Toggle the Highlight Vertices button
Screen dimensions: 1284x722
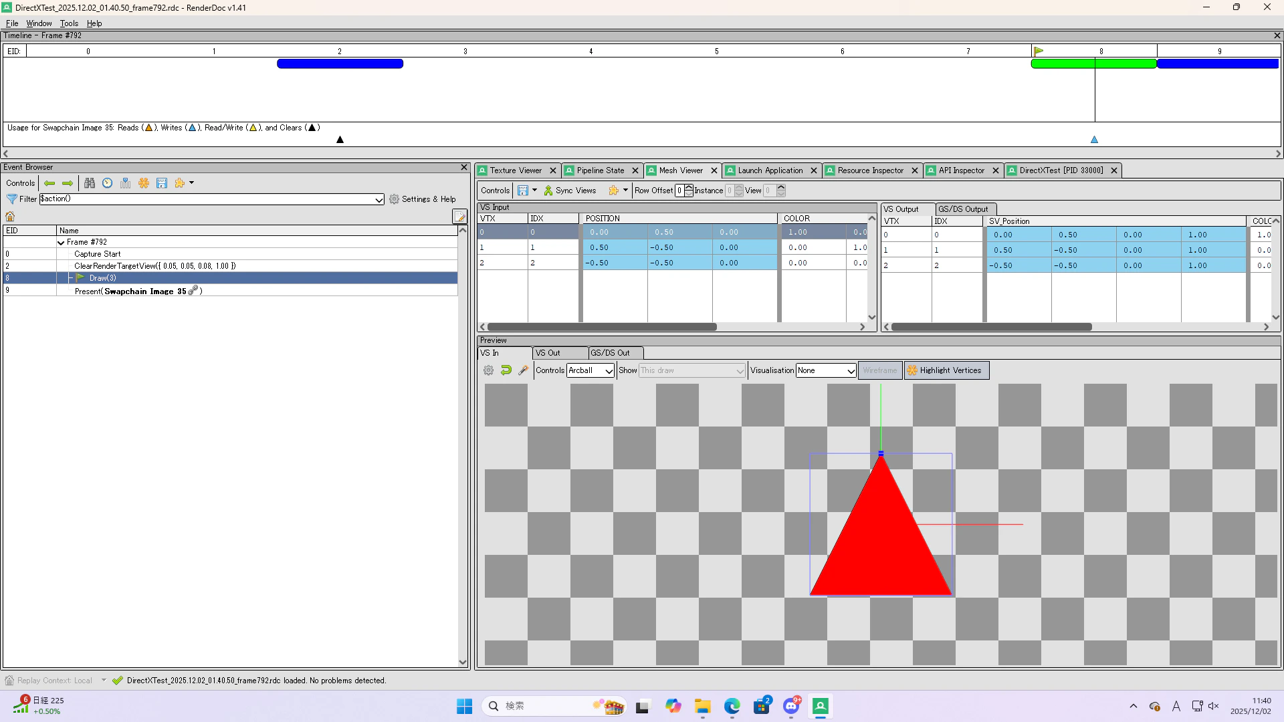coord(946,370)
